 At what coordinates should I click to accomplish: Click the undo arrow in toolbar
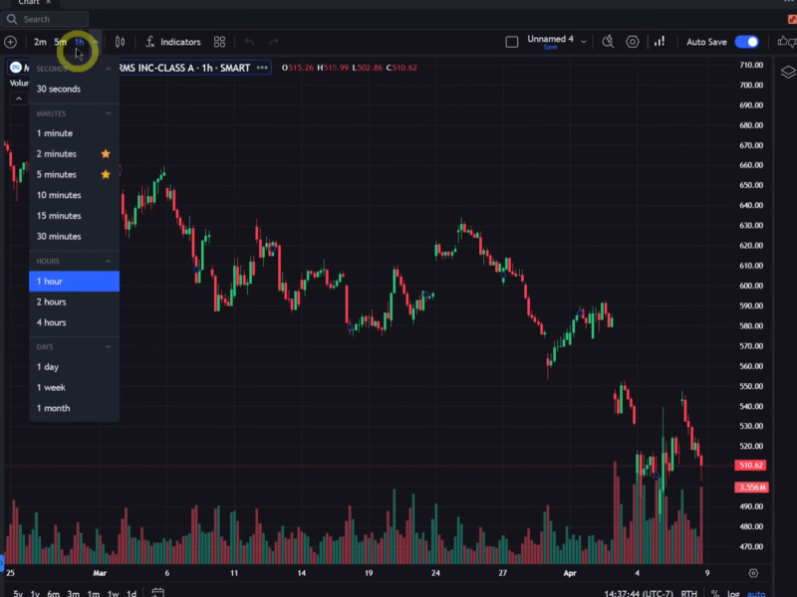point(249,42)
